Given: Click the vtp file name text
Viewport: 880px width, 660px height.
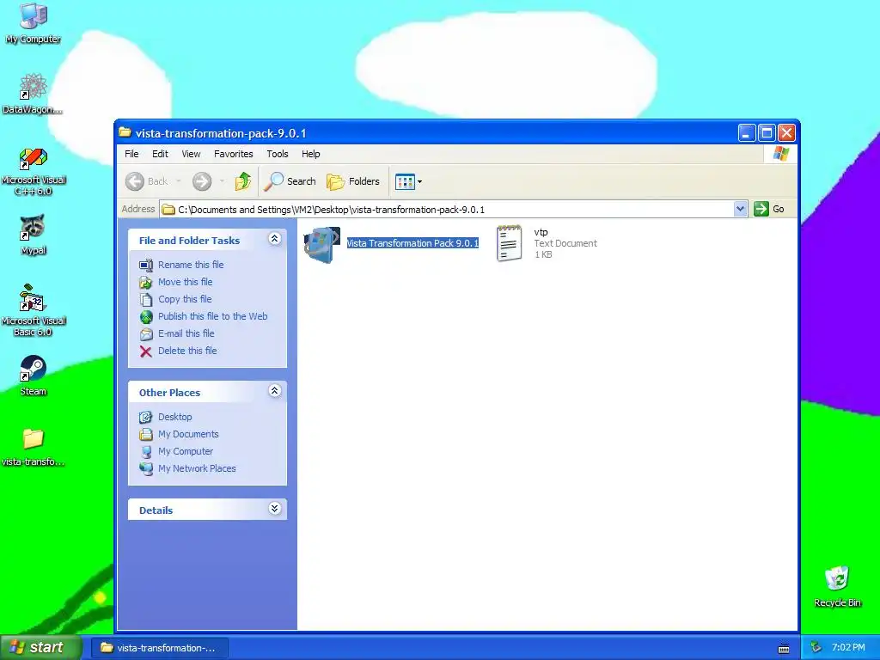Looking at the screenshot, I should point(541,232).
